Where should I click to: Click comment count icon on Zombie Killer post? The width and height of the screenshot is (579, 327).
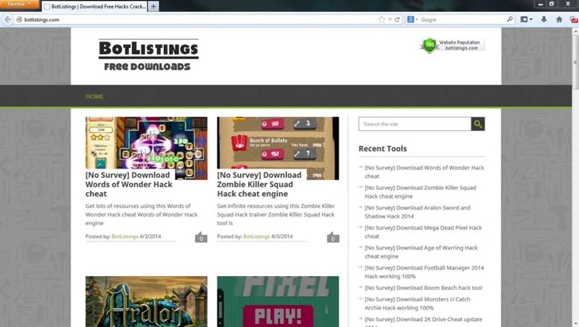333,237
